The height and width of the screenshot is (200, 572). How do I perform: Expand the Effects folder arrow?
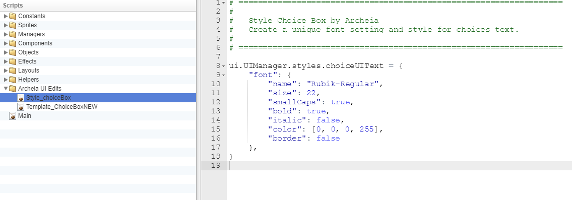point(6,61)
